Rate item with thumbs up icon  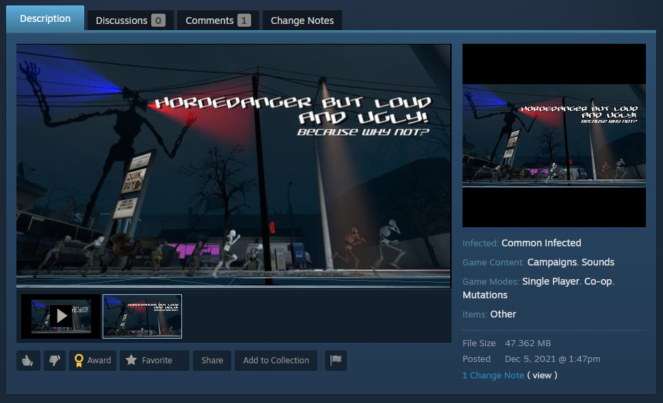tap(28, 361)
